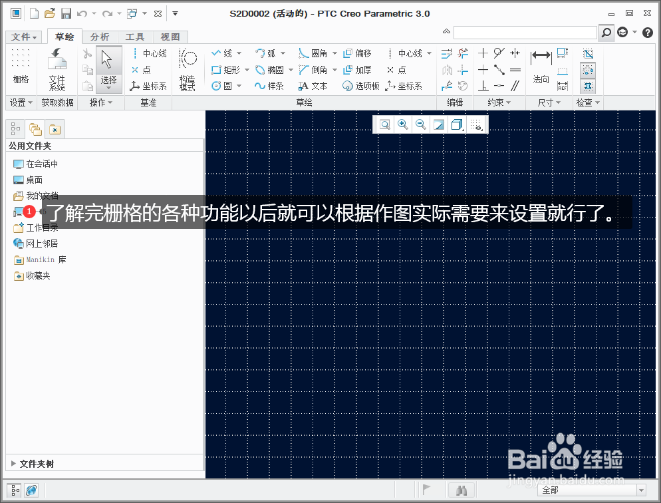Expand the Circle dropdown arrow
Image resolution: width=661 pixels, height=503 pixels.
[239, 86]
